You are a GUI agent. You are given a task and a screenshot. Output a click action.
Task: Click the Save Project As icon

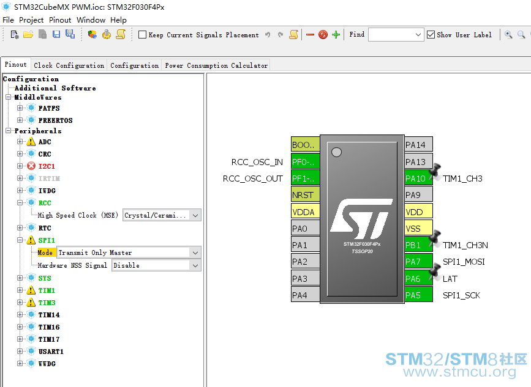(x=70, y=34)
